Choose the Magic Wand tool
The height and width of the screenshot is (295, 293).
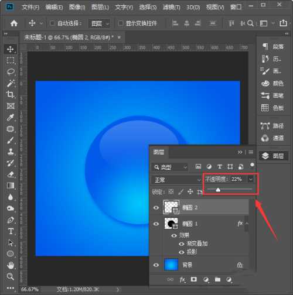click(11, 83)
